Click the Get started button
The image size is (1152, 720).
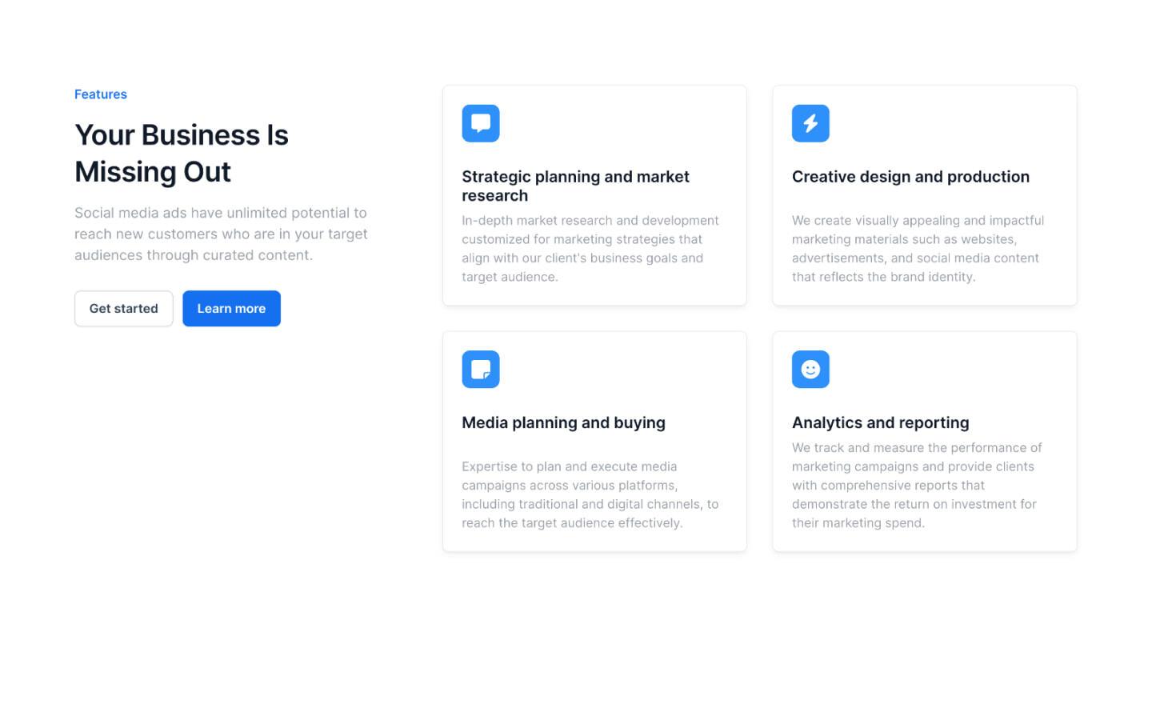click(123, 308)
